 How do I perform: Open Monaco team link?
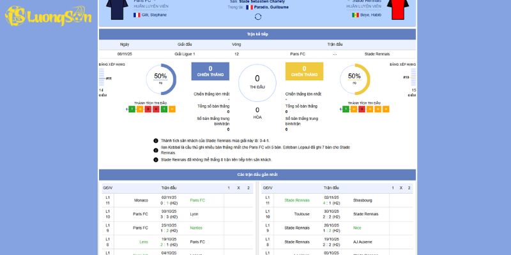[x=141, y=200]
